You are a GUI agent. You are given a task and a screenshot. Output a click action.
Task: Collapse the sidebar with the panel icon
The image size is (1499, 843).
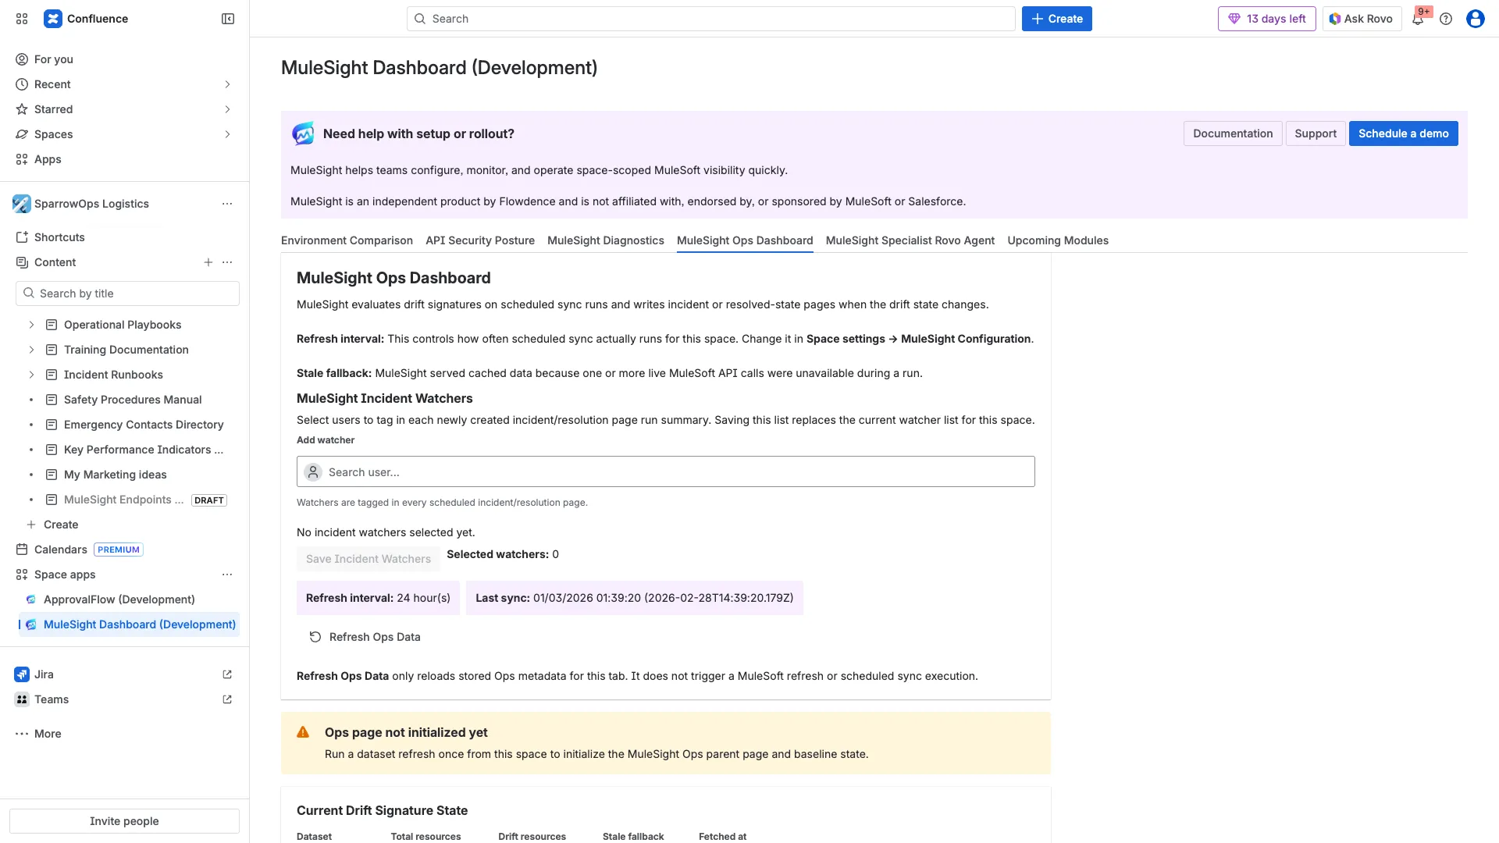[x=227, y=18]
